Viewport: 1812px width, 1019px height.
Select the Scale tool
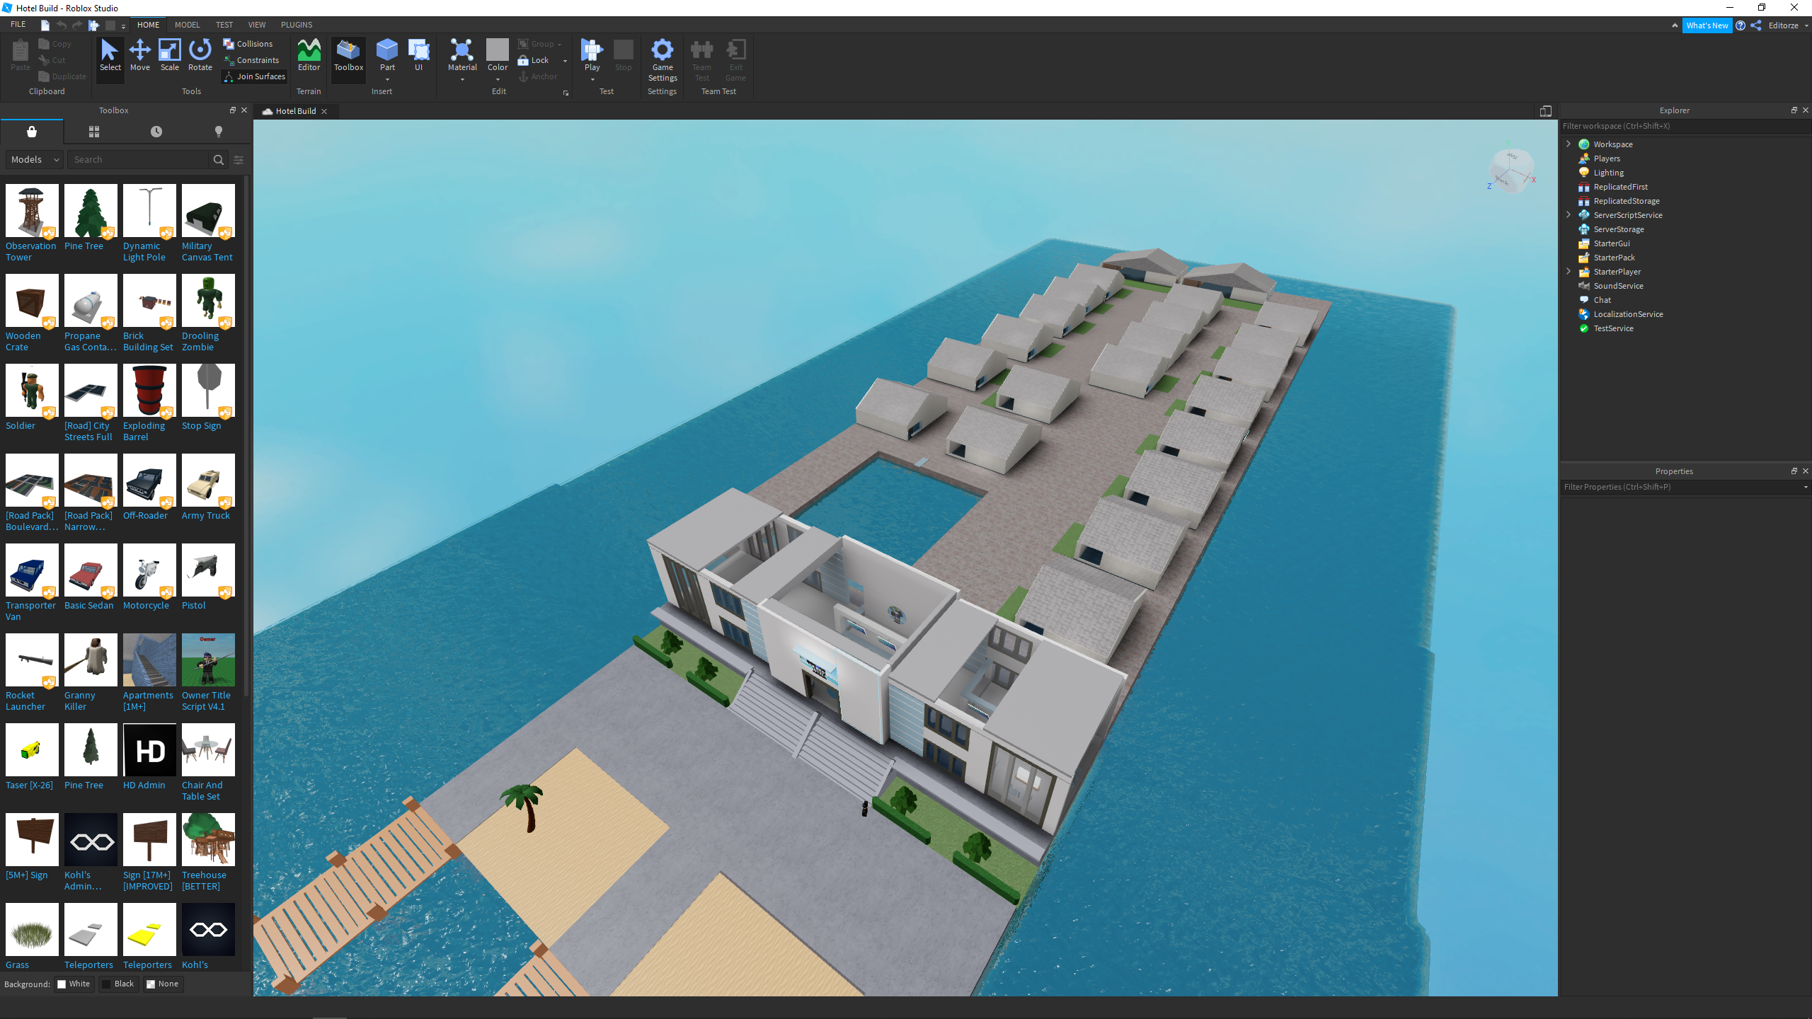(x=169, y=55)
